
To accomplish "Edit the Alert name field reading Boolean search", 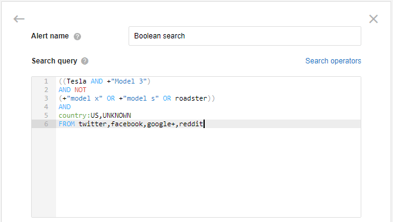I will [x=245, y=36].
